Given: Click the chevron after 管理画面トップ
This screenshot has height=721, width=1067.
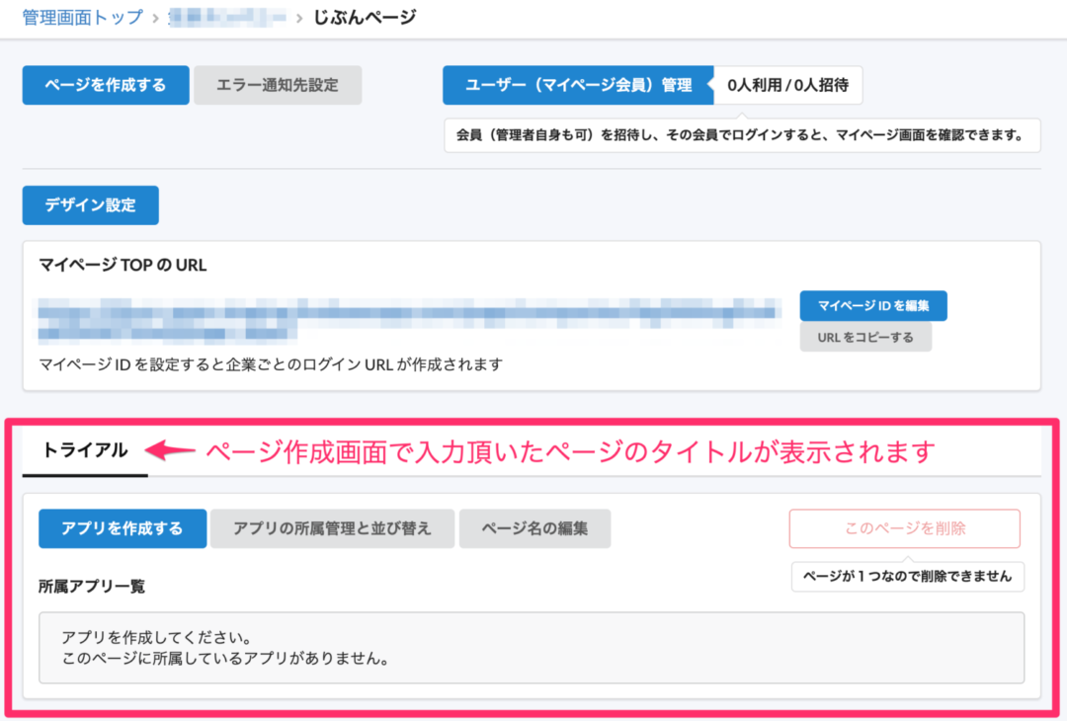Looking at the screenshot, I should click(x=155, y=18).
